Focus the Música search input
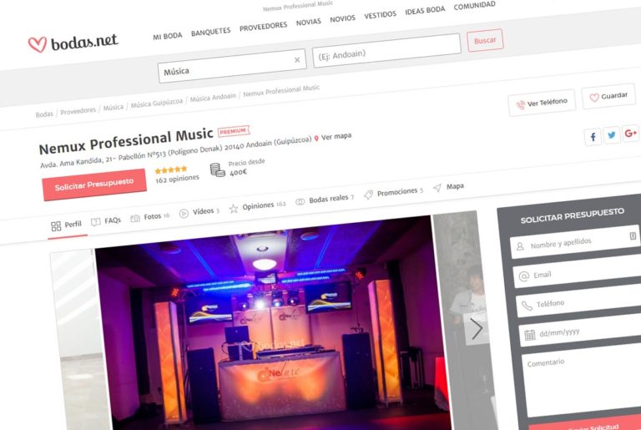Image resolution: width=641 pixels, height=430 pixels. (x=231, y=66)
